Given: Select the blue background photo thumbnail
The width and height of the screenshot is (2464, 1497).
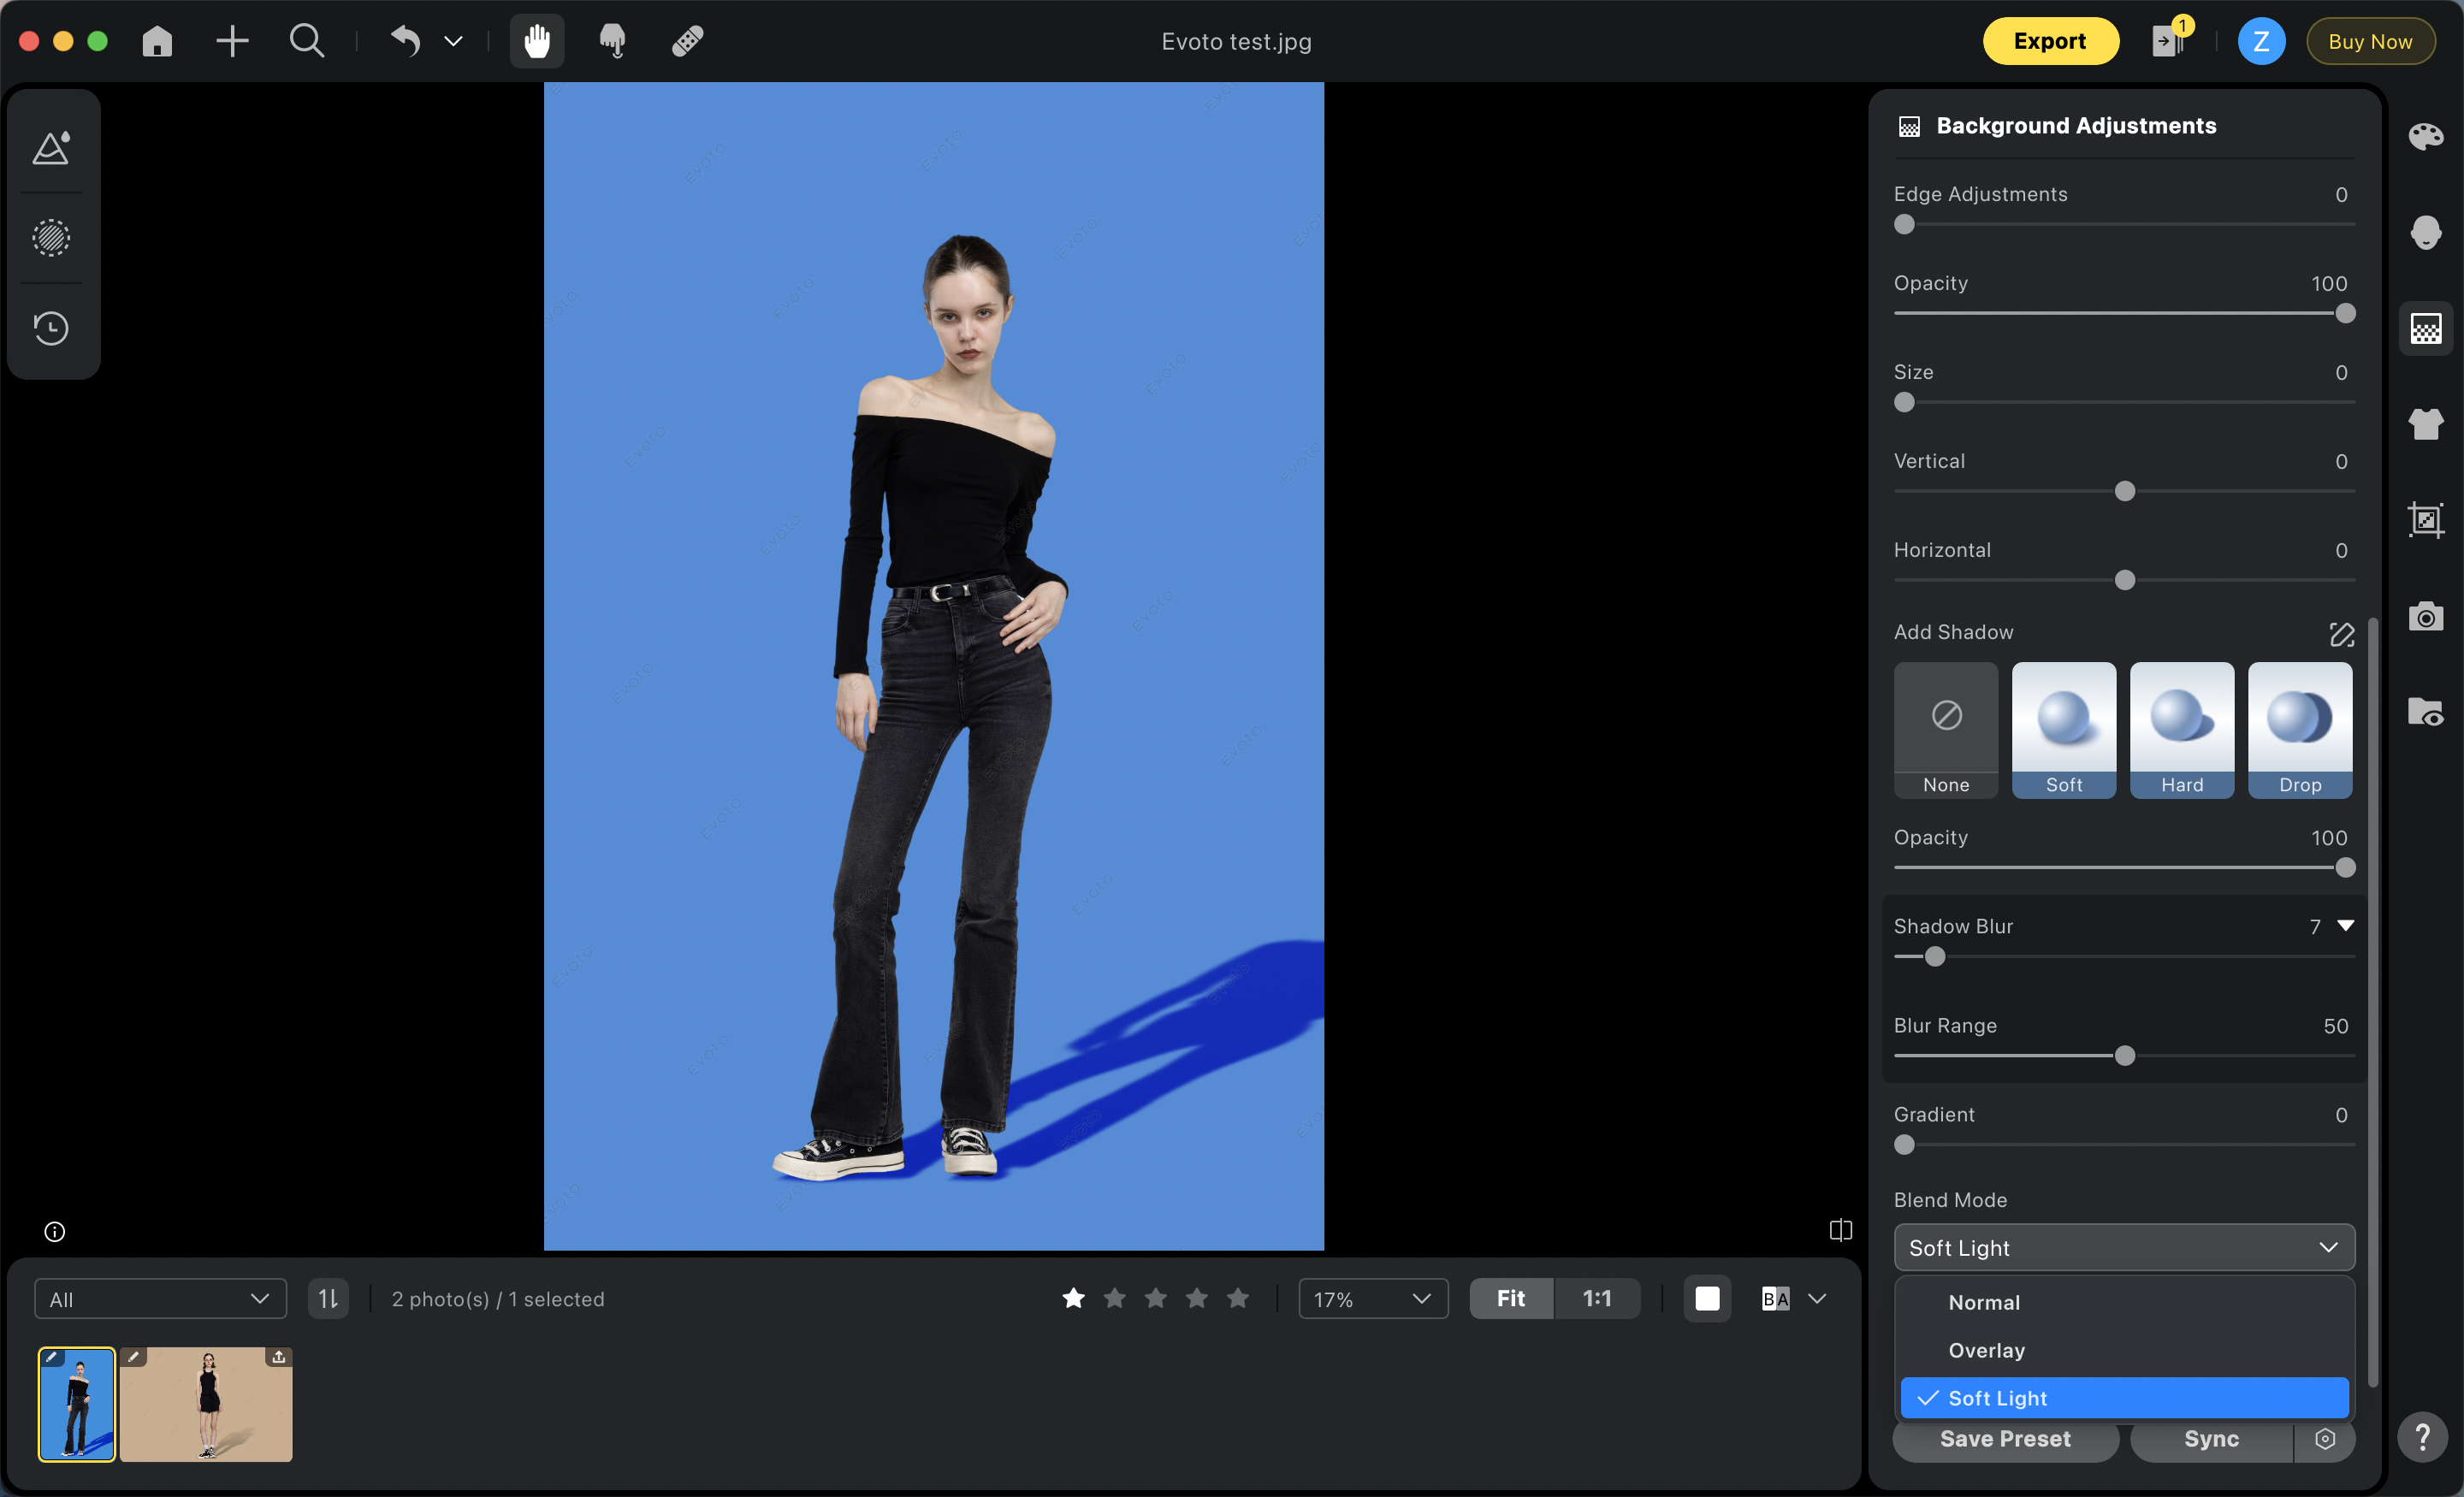Looking at the screenshot, I should tap(77, 1404).
